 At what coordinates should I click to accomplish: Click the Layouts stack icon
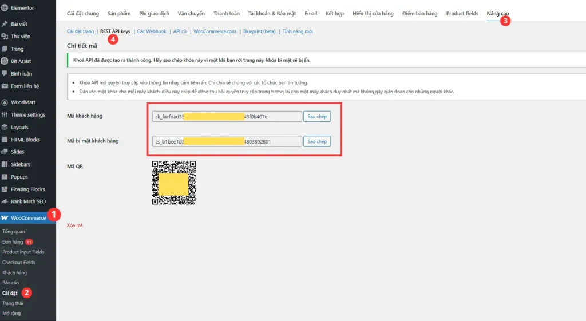point(5,127)
